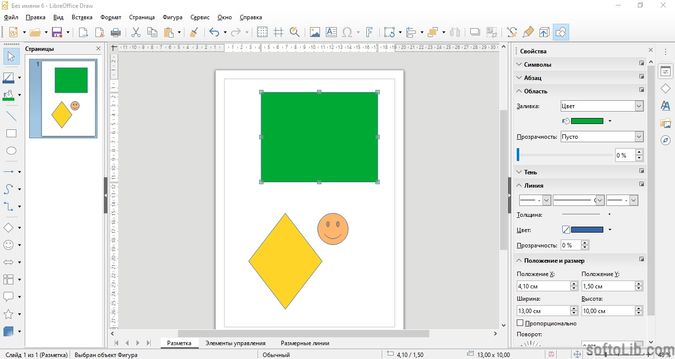This screenshot has width=675, height=359.
Task: Open more options for Положение и размер
Action: 641,260
